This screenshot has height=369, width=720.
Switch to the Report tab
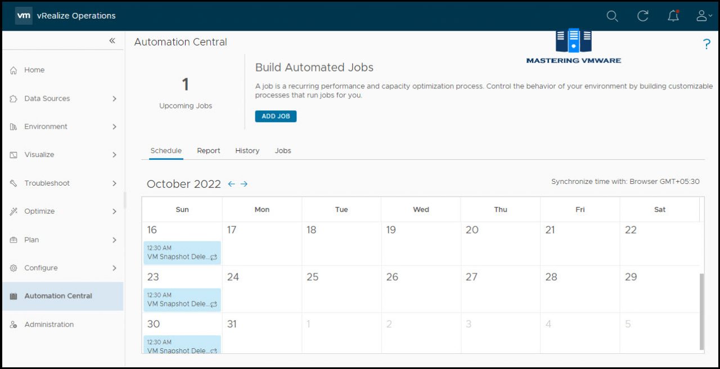coord(209,151)
